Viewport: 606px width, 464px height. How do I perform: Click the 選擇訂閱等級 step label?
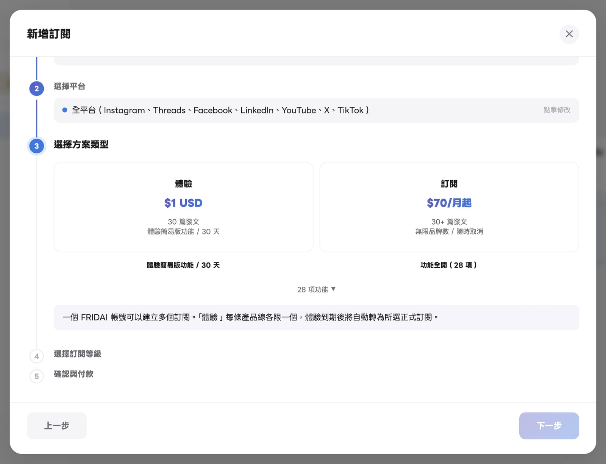tap(78, 354)
